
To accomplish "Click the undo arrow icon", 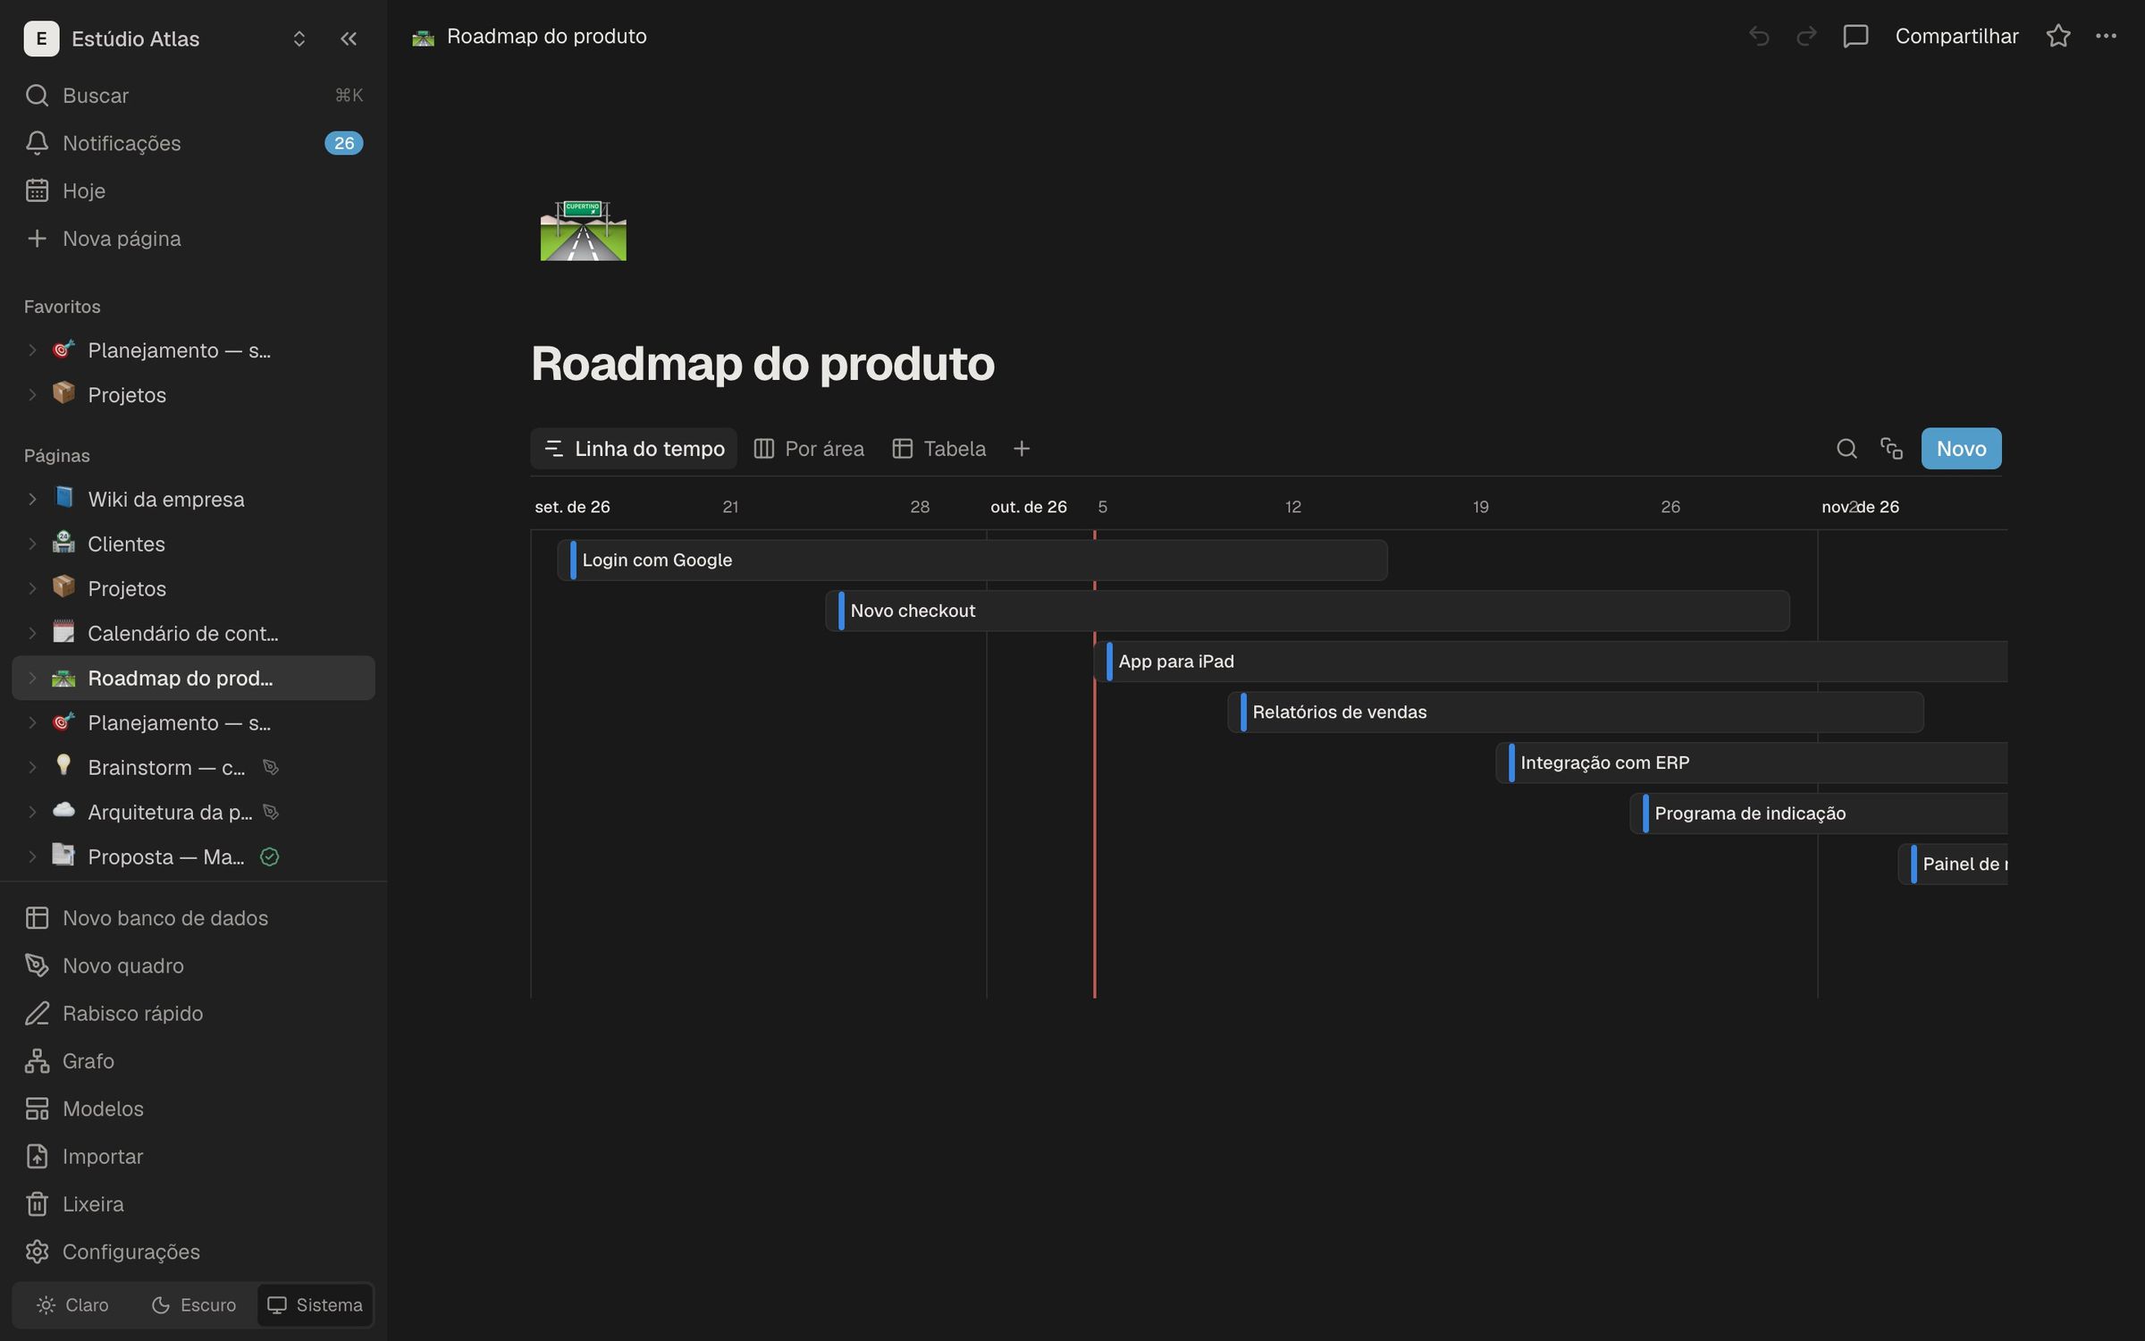I will [x=1759, y=37].
